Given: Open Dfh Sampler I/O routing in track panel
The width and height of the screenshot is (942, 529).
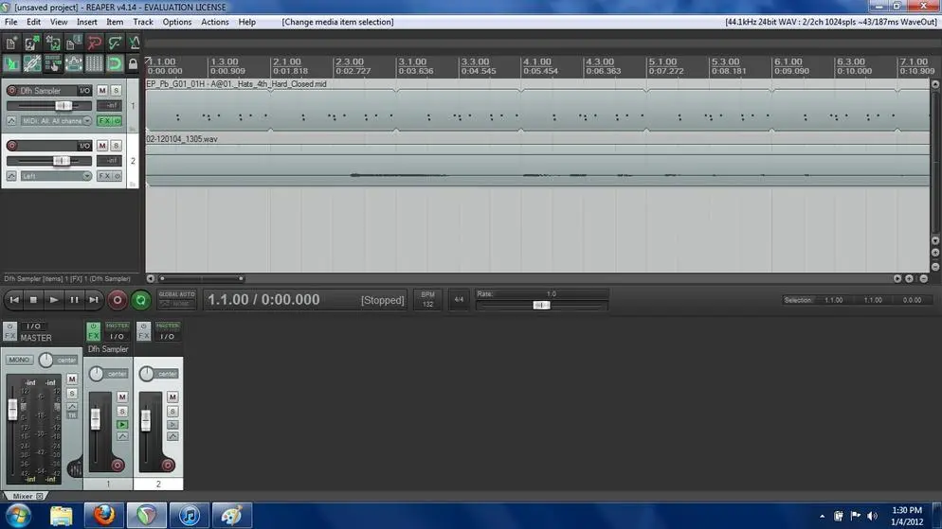Looking at the screenshot, I should tap(84, 91).
